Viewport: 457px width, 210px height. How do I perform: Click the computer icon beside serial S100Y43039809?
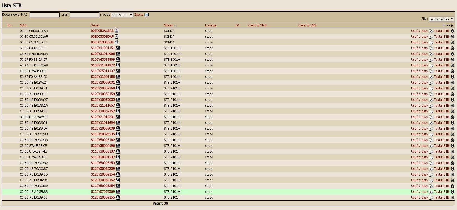118,60
